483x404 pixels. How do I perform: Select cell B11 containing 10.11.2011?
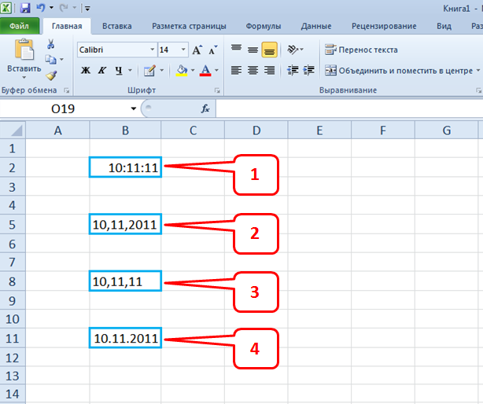click(126, 340)
